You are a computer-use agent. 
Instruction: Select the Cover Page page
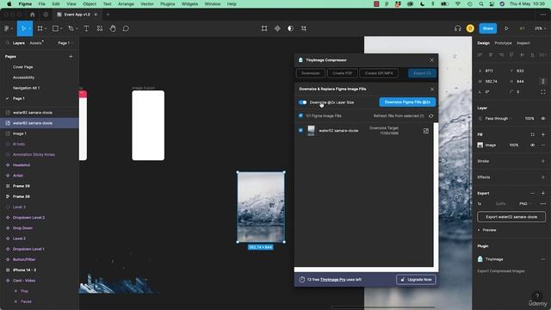coord(23,67)
